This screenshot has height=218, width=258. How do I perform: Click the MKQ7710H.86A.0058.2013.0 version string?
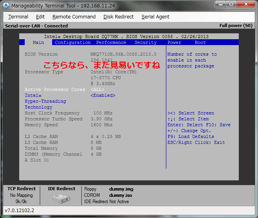point(124,54)
